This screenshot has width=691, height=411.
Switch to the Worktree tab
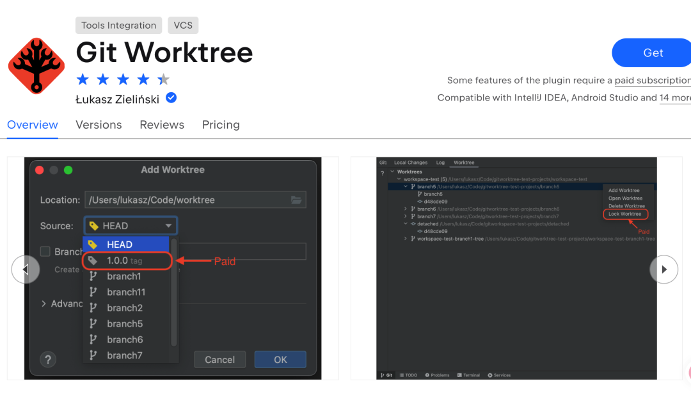pyautogui.click(x=463, y=162)
